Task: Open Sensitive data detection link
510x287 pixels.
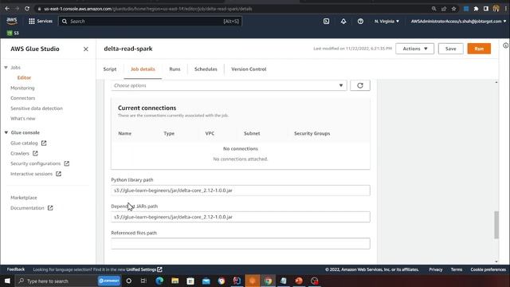Action: [37, 108]
